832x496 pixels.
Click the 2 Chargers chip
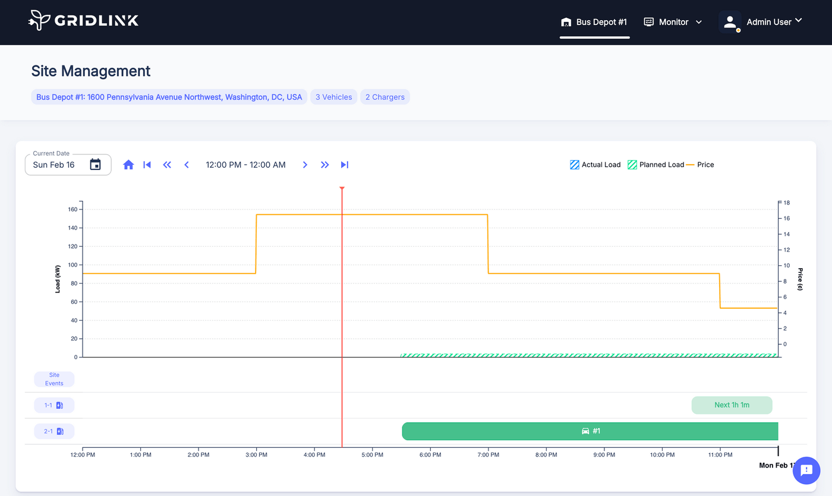click(385, 97)
